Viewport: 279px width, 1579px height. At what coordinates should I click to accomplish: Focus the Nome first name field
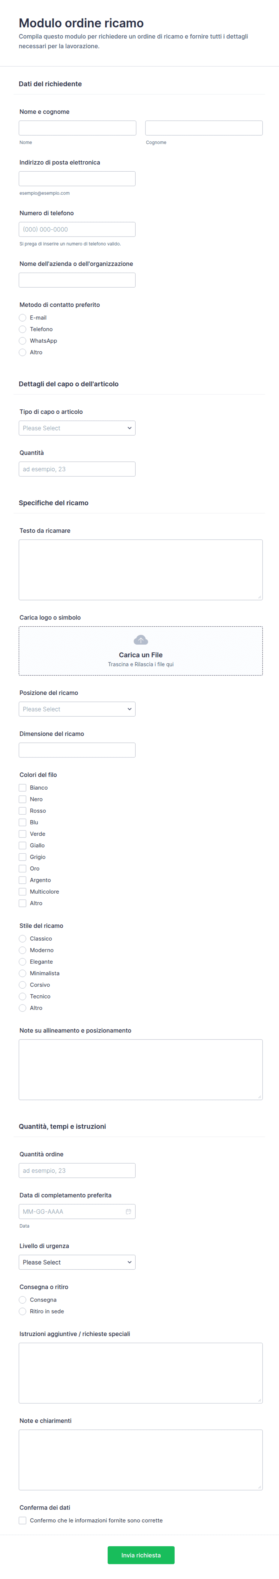(x=77, y=128)
